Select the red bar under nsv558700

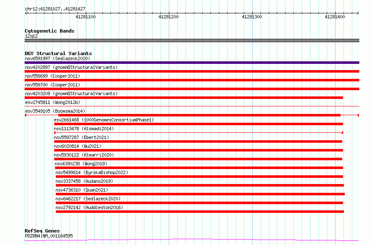click(192, 89)
